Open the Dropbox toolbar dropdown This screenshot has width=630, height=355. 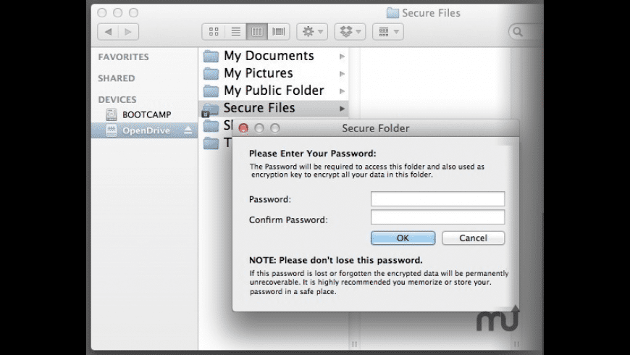(350, 32)
